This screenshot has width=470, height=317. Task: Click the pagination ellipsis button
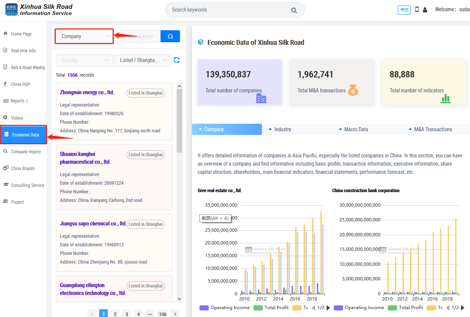150,314
